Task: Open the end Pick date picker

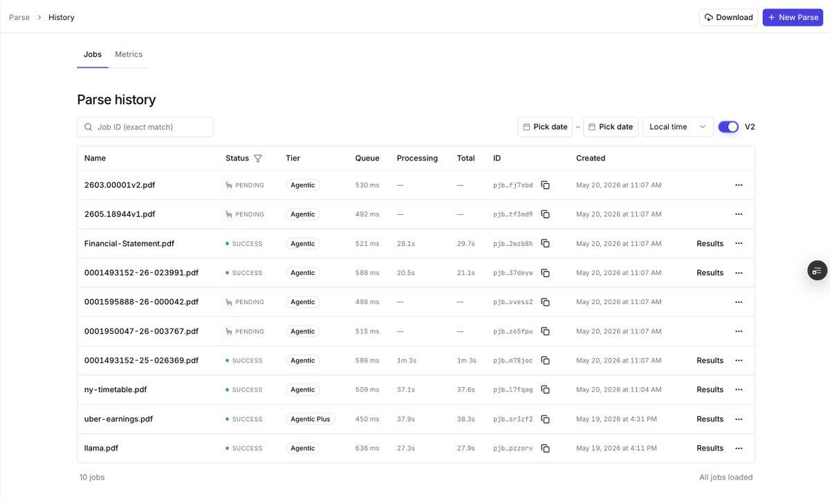Action: point(611,126)
